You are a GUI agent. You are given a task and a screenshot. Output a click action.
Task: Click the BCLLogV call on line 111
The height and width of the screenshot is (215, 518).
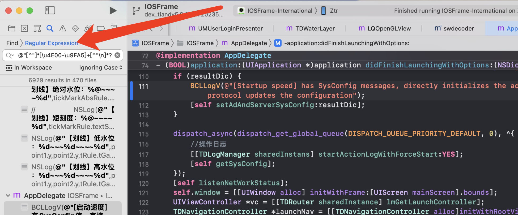pos(205,86)
